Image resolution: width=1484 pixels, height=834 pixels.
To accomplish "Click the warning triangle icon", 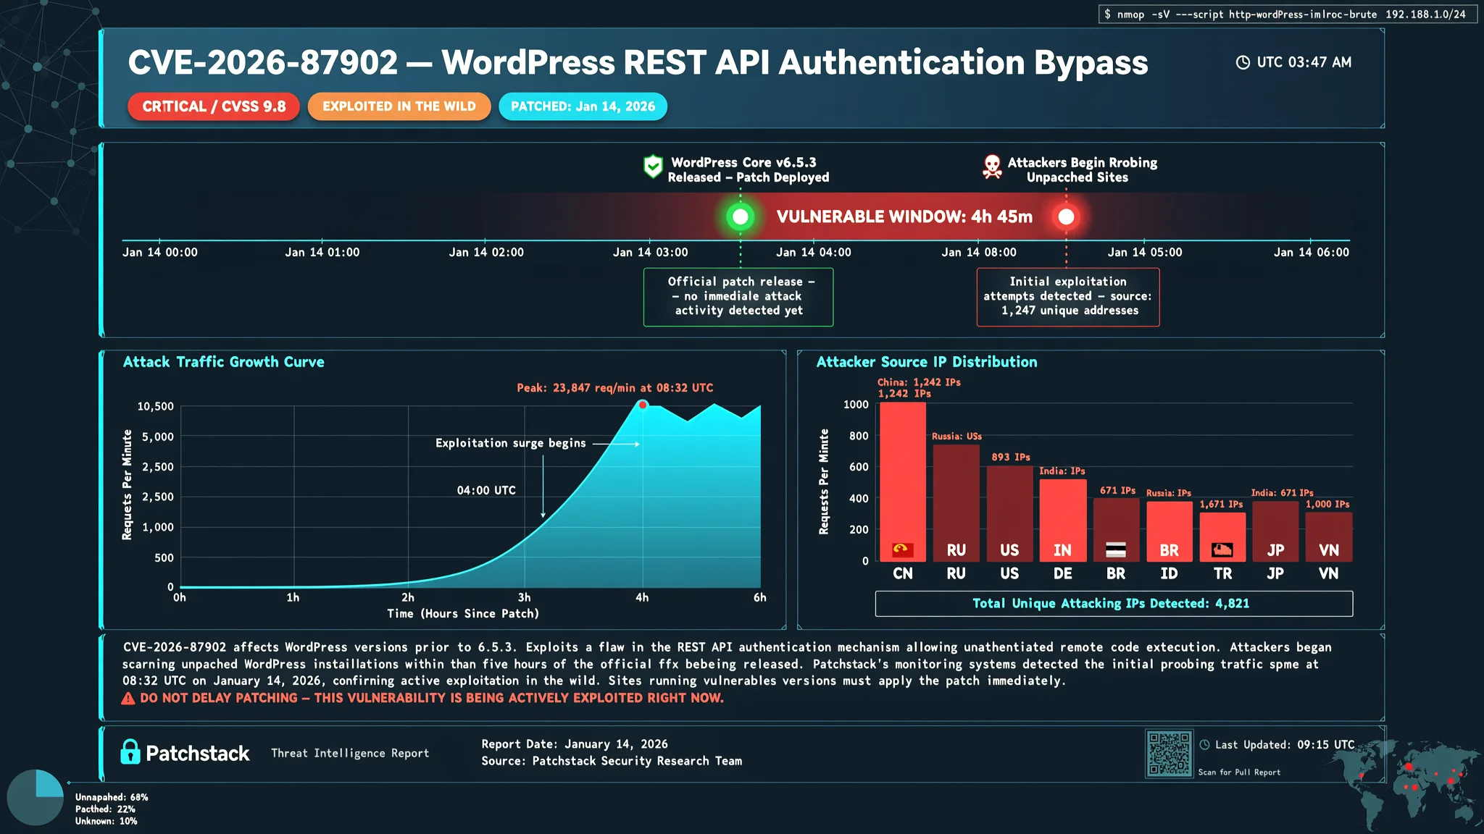I will (x=128, y=699).
